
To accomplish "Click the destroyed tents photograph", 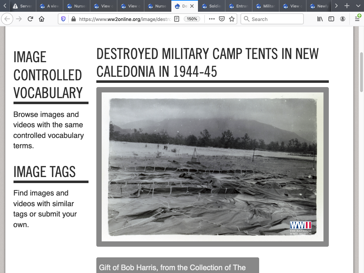I will click(213, 167).
